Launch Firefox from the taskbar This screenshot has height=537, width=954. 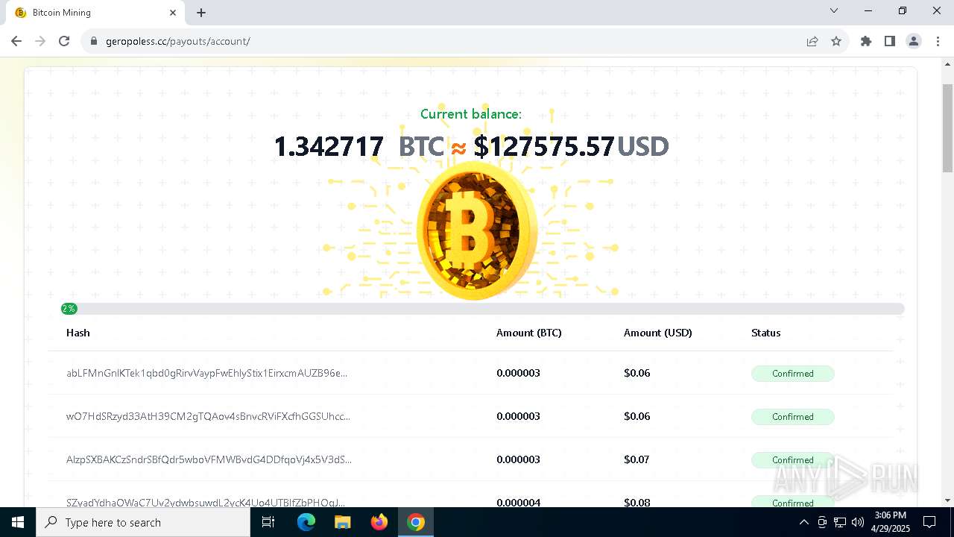(x=379, y=522)
